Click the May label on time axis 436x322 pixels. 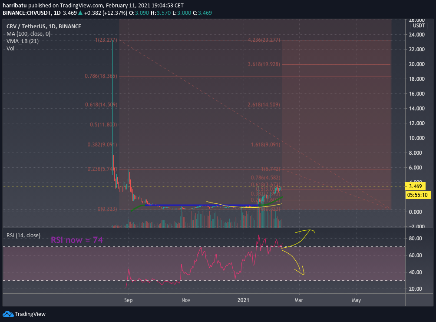click(x=356, y=300)
